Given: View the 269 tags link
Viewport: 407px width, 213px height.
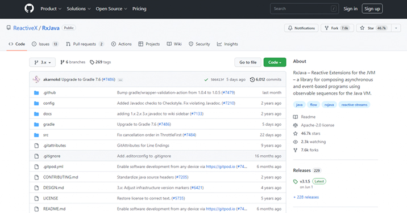Looking at the screenshot, I should (100, 62).
